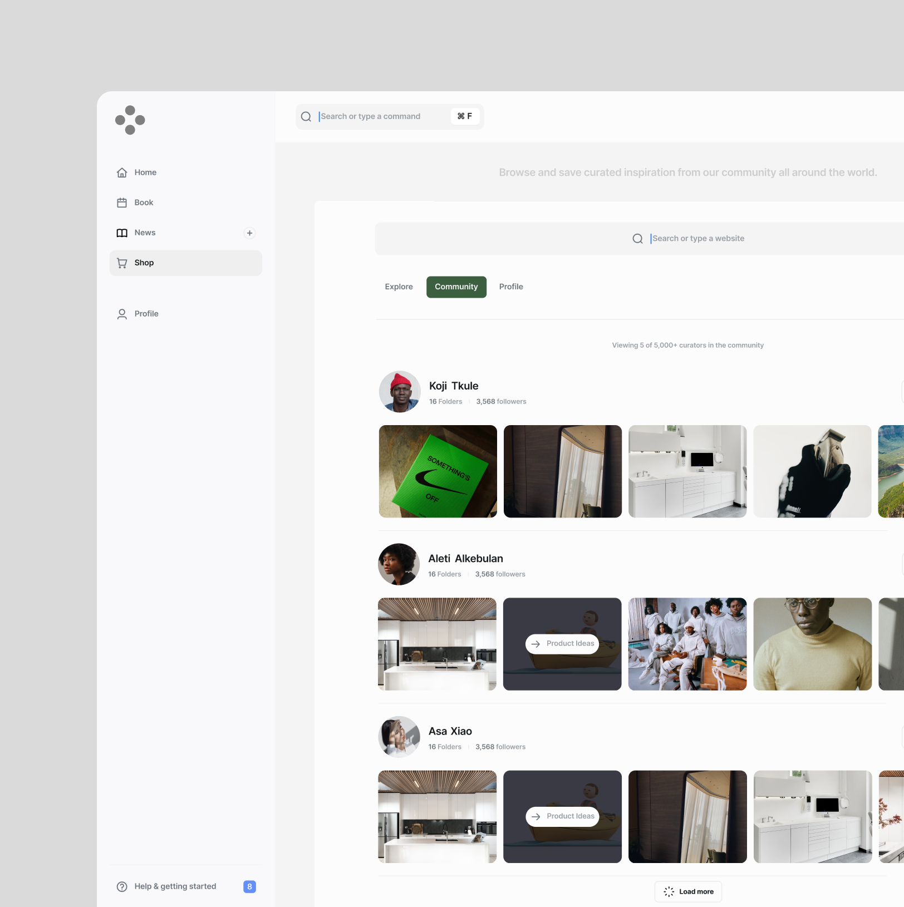The height and width of the screenshot is (907, 904).
Task: Open the News menu item
Action: (185, 233)
